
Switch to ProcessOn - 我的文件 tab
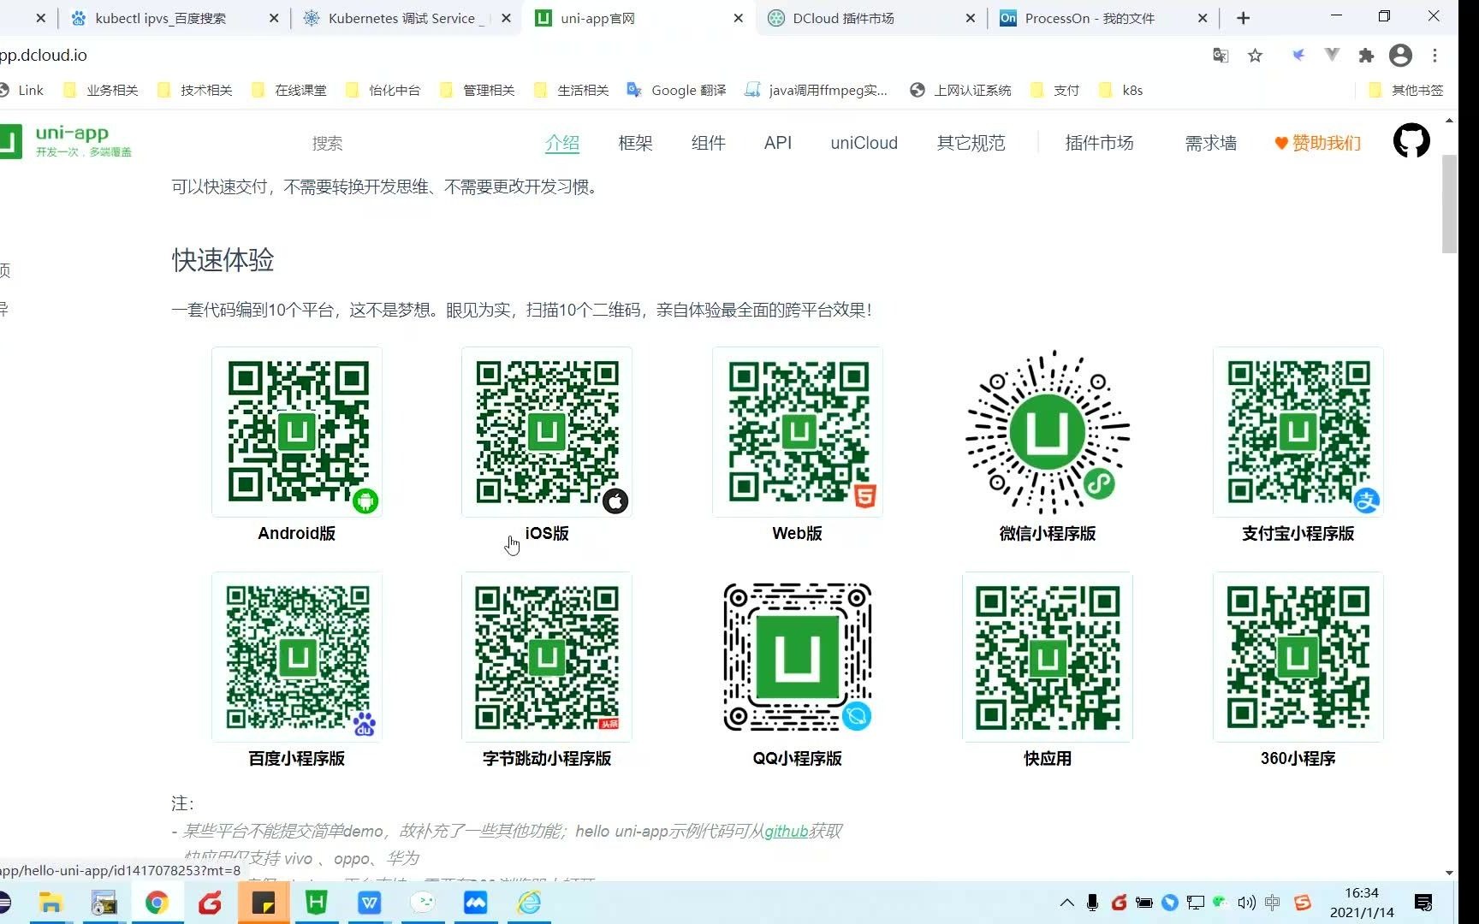click(x=1102, y=18)
